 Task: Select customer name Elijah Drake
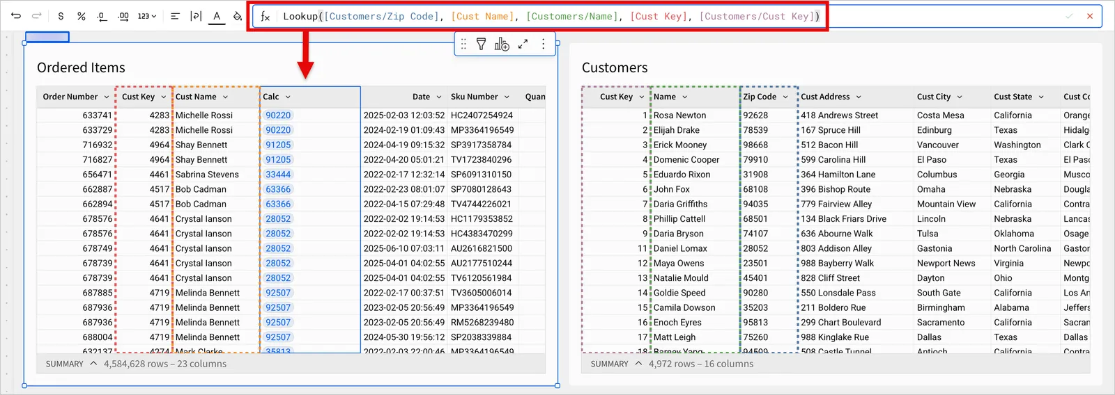[676, 130]
